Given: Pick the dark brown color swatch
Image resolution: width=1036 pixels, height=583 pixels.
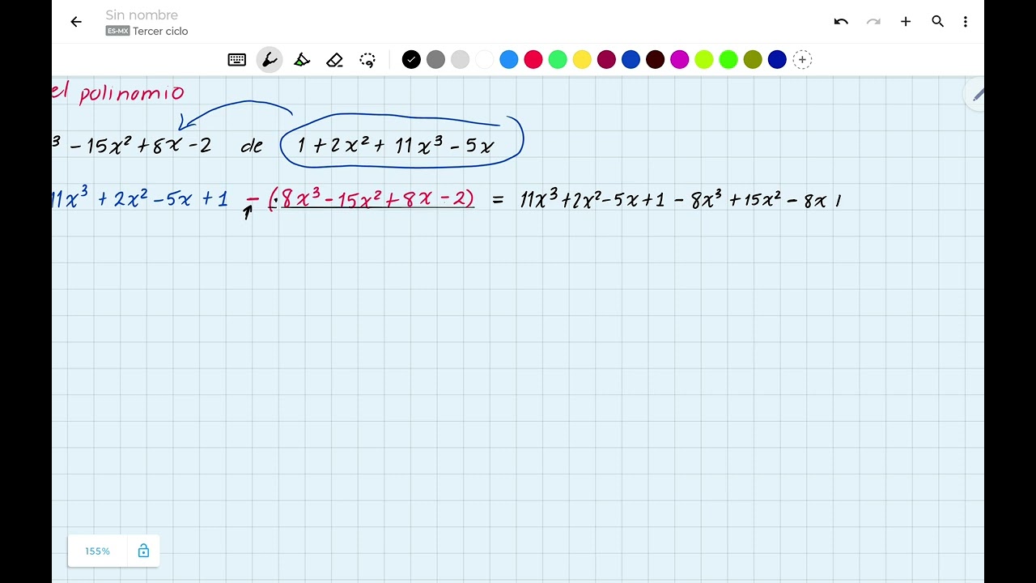Looking at the screenshot, I should click(x=655, y=59).
